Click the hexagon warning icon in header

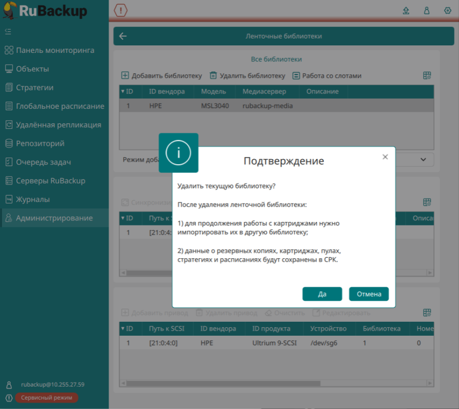(121, 10)
